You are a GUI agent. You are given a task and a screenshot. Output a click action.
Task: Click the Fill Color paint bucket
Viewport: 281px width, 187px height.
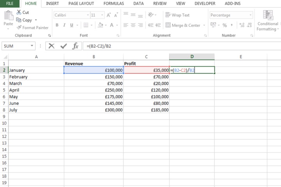[100, 25]
